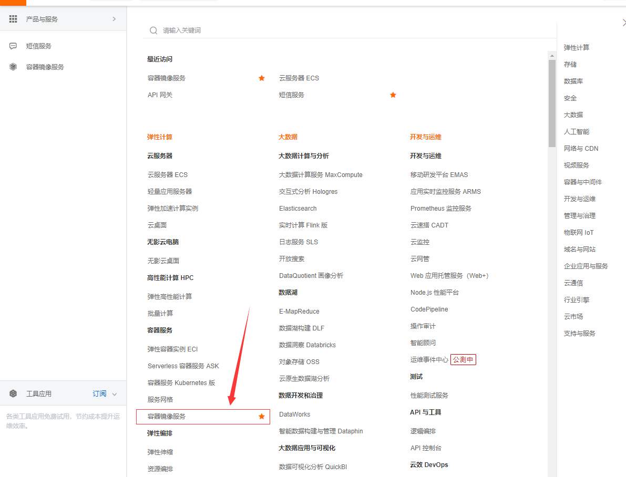Open Serverless 容器服务 ASK

click(x=183, y=366)
